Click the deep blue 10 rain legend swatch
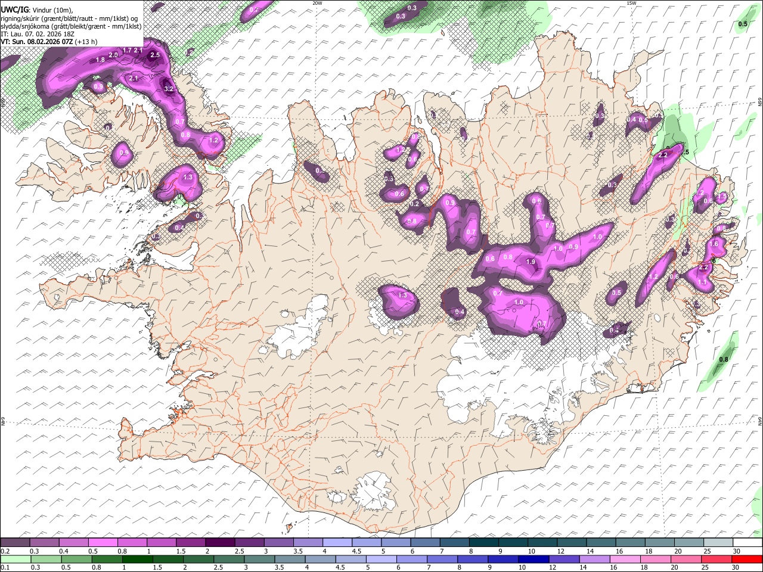This screenshot has width=763, height=572. 534,559
